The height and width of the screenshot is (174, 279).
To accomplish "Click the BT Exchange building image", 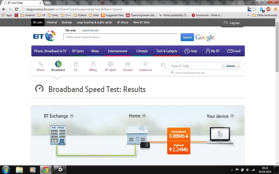I will [58, 135].
